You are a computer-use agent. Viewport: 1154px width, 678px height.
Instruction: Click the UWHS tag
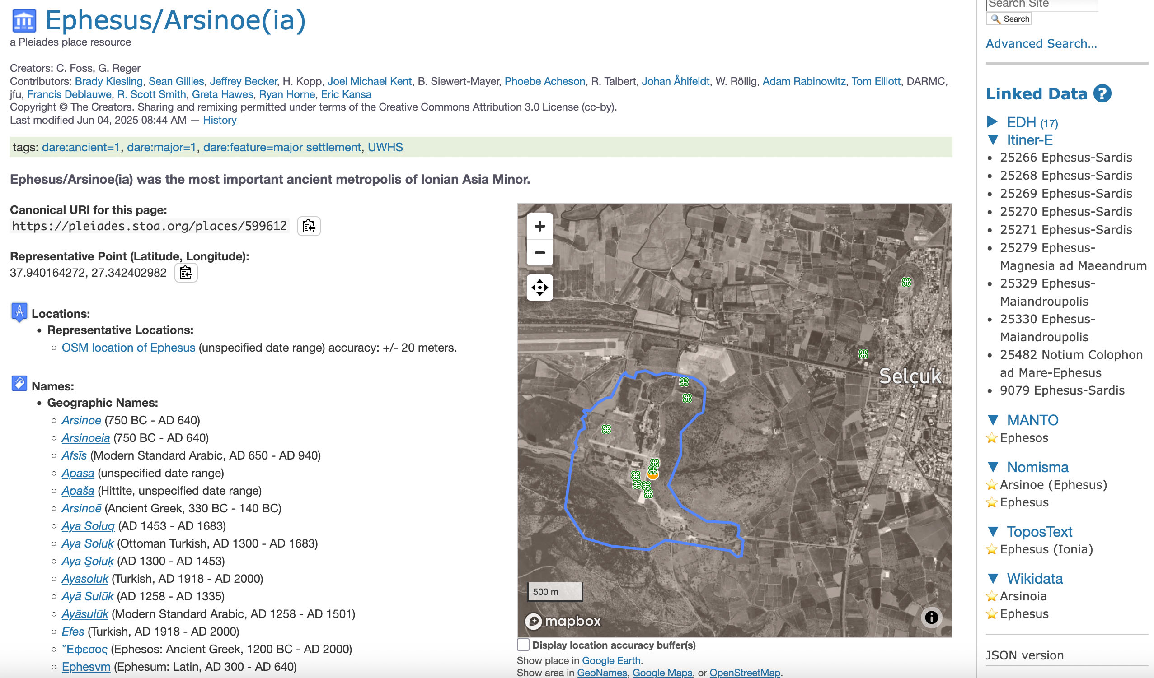(385, 147)
